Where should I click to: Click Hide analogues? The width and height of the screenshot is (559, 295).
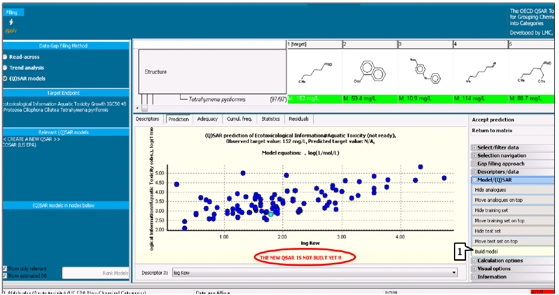pos(512,190)
